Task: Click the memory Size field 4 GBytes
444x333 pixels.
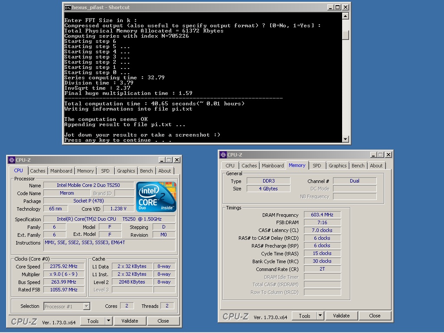Action: (268, 189)
